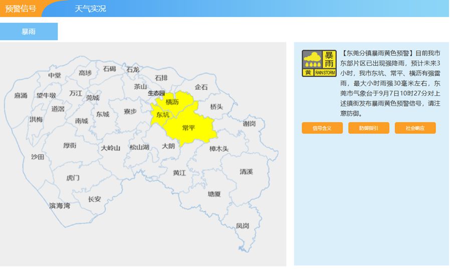The image size is (451, 269).
Task: Click the 麻涌 town on the map
Action: pyautogui.click(x=21, y=95)
